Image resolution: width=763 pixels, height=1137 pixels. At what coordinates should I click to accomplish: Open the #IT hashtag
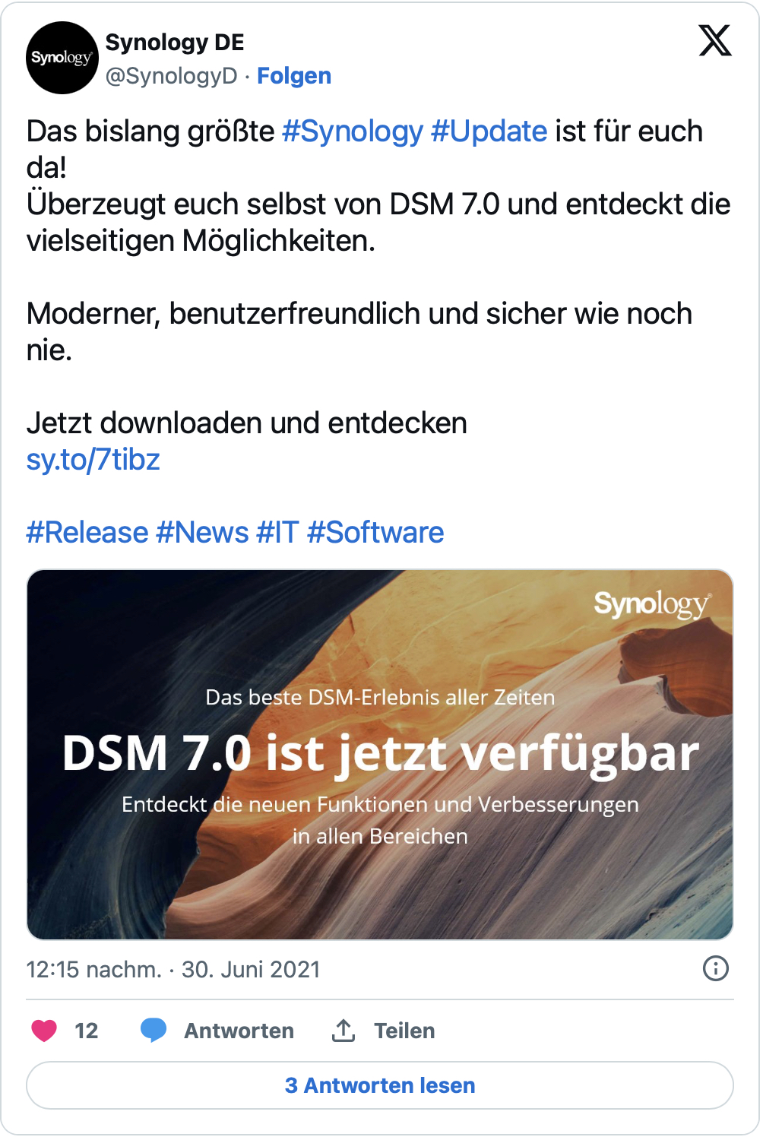coord(277,533)
